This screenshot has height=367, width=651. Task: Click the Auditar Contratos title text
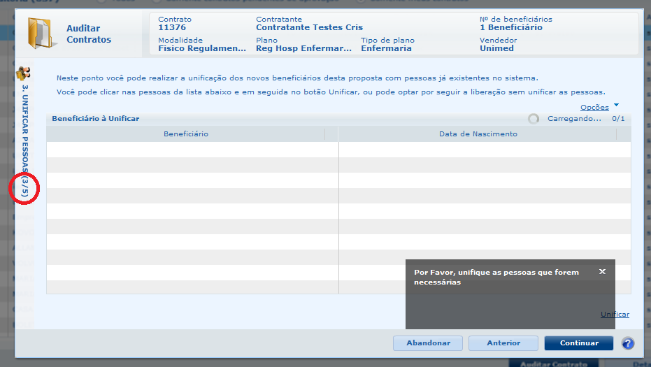tap(89, 34)
